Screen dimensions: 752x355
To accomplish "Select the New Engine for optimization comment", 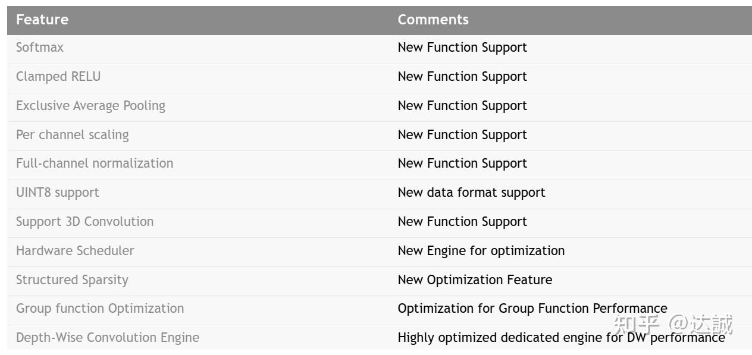I will click(481, 251).
